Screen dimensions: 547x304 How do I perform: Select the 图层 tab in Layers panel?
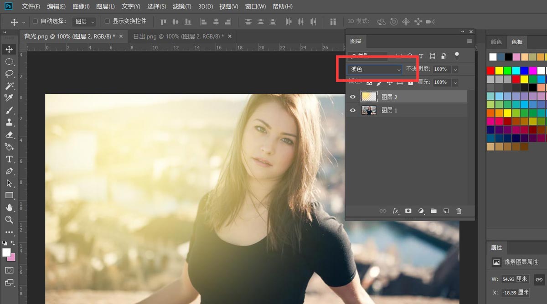pyautogui.click(x=356, y=41)
